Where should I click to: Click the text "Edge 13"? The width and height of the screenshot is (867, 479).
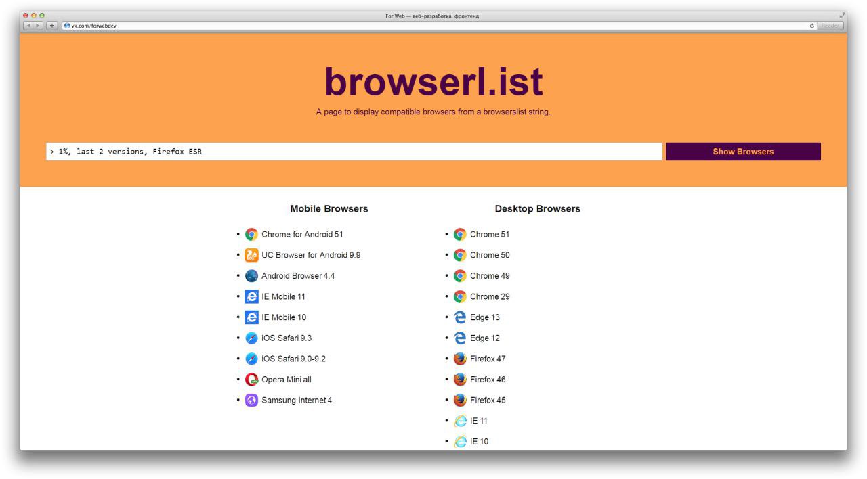click(485, 317)
